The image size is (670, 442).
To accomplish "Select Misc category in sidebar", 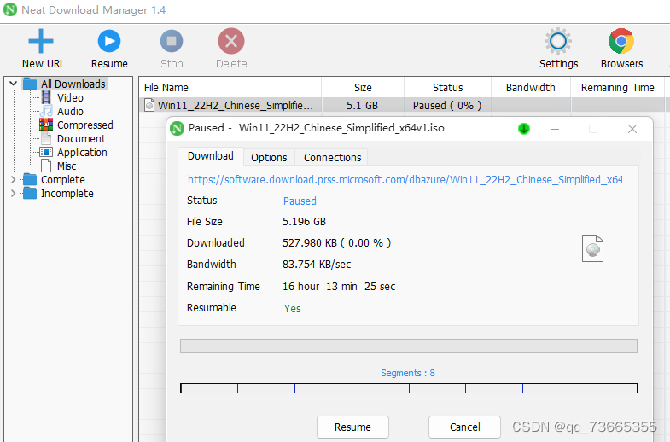I will (x=67, y=166).
